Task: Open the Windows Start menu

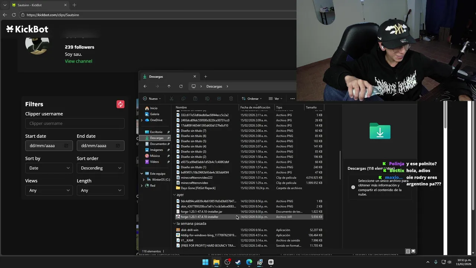Action: pyautogui.click(x=205, y=262)
